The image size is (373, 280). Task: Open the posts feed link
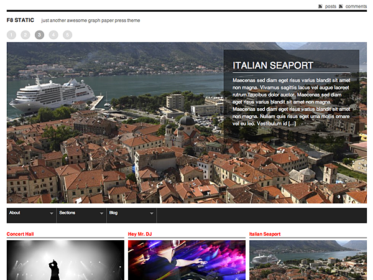click(x=331, y=6)
